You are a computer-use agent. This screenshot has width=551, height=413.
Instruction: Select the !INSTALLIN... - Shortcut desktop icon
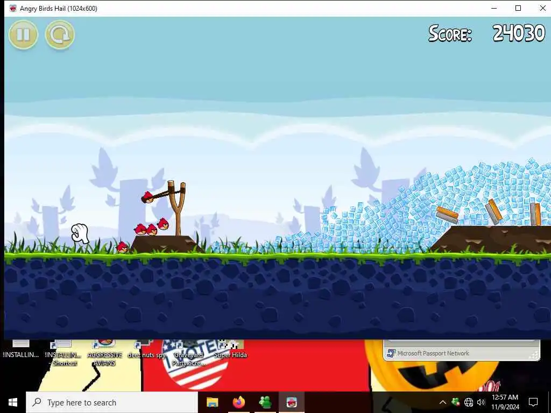point(63,353)
